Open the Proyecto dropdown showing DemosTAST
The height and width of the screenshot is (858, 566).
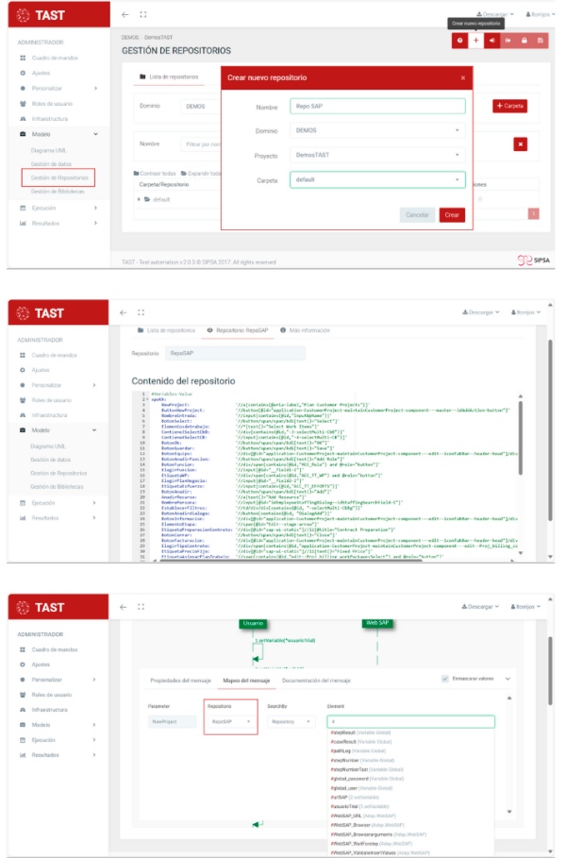click(377, 156)
